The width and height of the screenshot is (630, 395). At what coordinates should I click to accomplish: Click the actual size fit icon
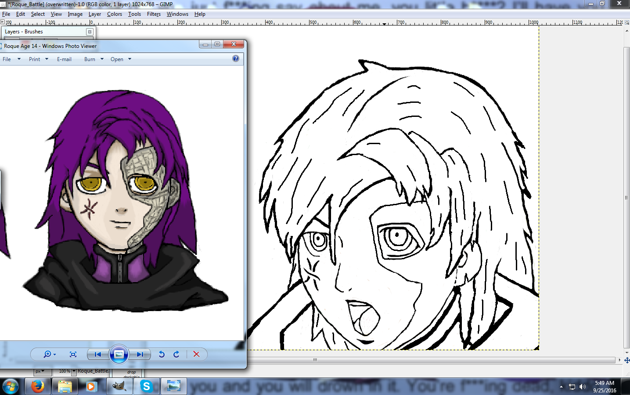click(73, 354)
